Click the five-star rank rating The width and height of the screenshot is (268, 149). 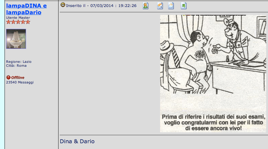(x=18, y=22)
